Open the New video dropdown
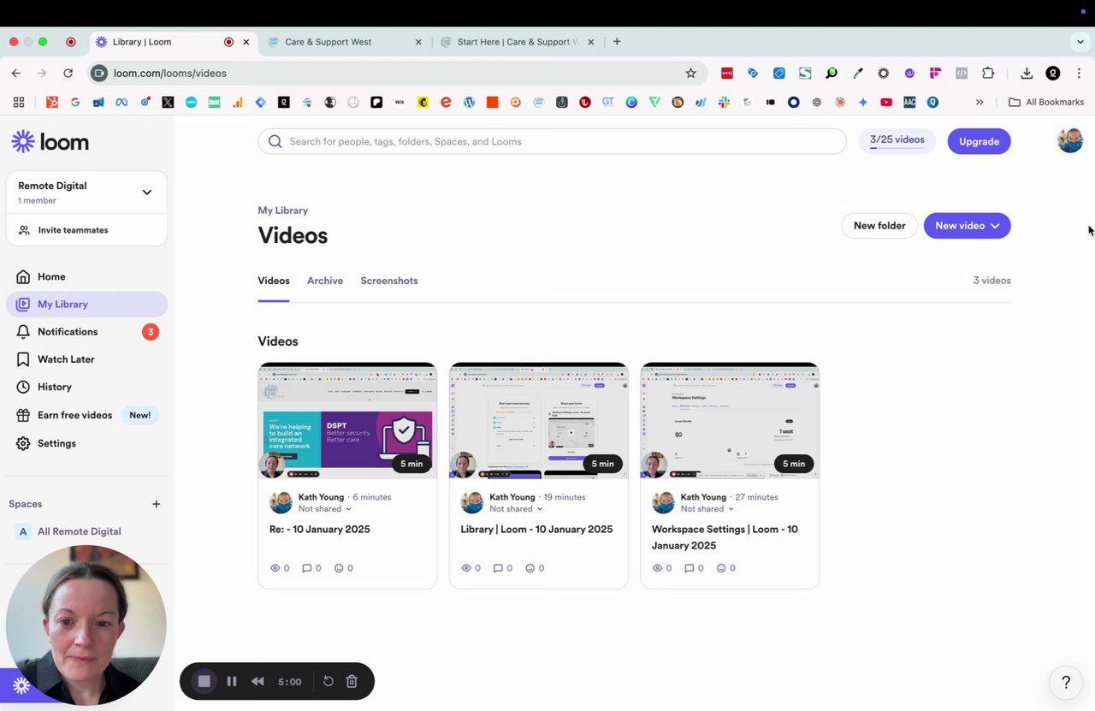This screenshot has width=1095, height=711. pos(967,226)
